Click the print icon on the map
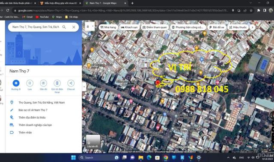The height and width of the screenshot is (162, 274). point(88,26)
